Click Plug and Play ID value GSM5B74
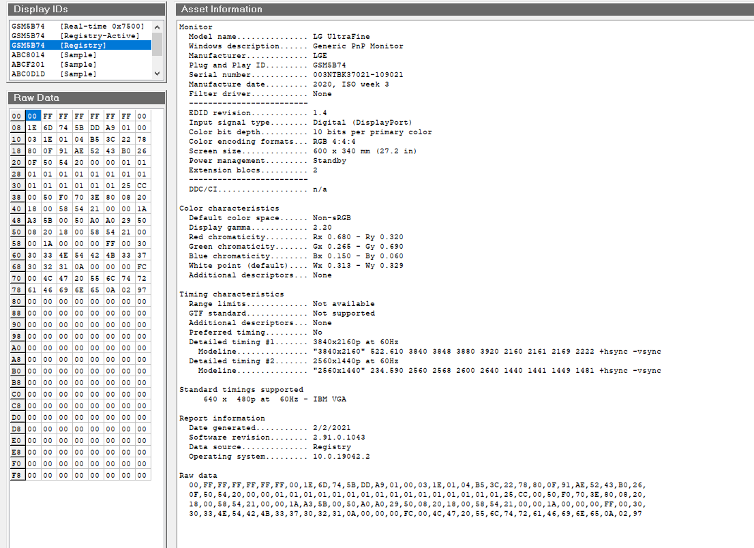 coord(329,65)
